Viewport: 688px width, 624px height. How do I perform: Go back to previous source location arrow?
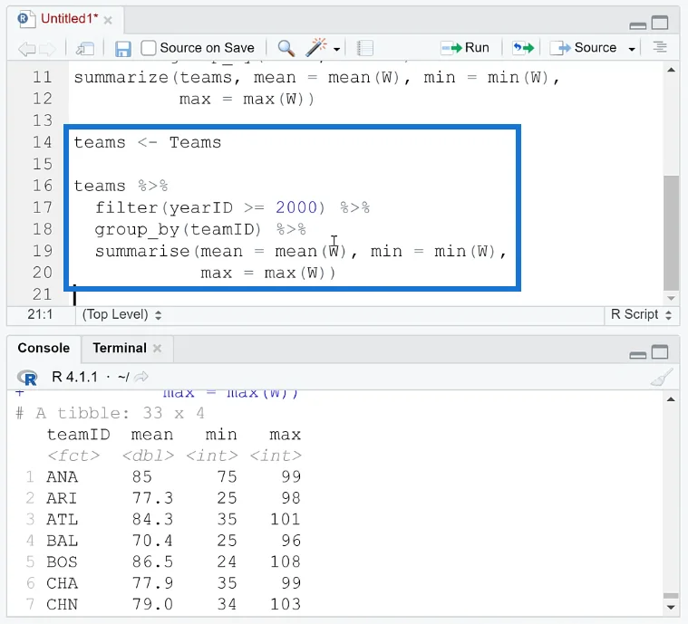[x=26, y=48]
